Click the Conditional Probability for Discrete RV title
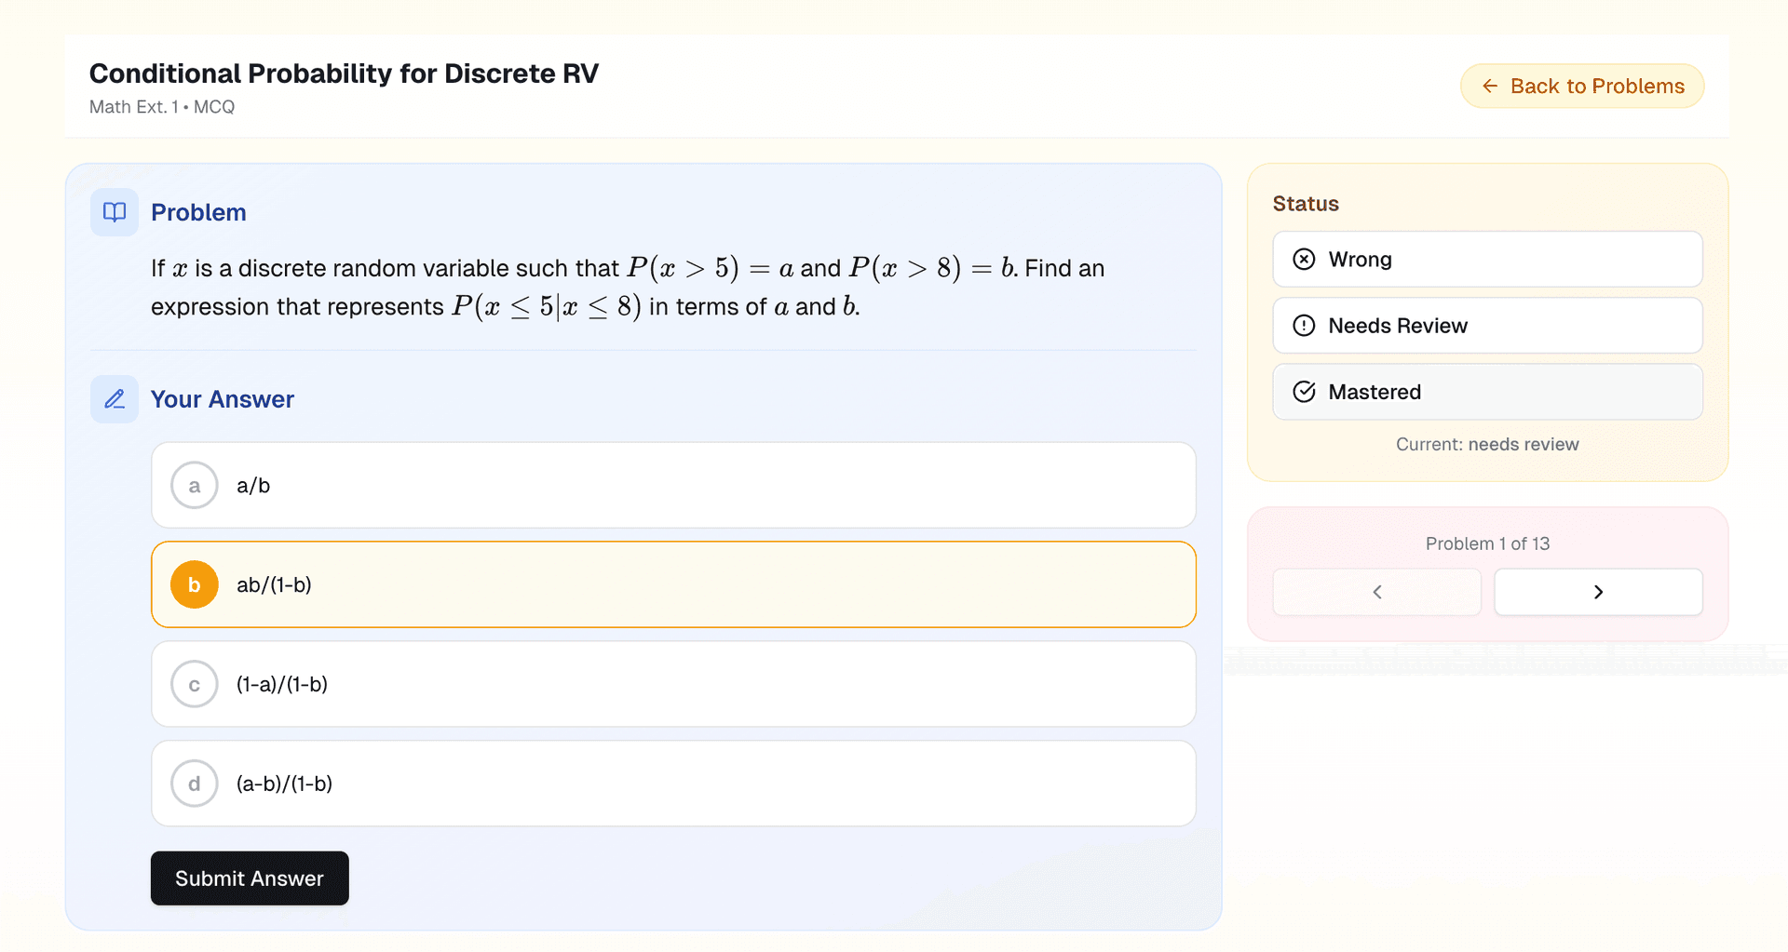 click(344, 73)
